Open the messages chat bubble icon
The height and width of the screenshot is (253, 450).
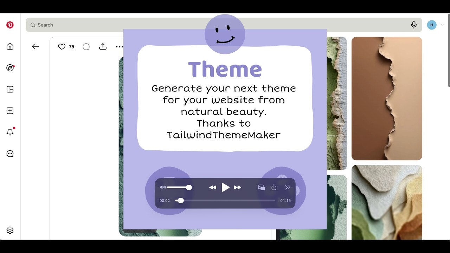click(10, 154)
